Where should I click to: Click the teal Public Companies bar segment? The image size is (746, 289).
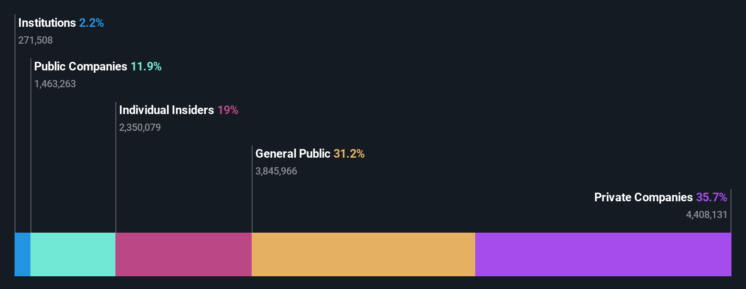pos(73,254)
